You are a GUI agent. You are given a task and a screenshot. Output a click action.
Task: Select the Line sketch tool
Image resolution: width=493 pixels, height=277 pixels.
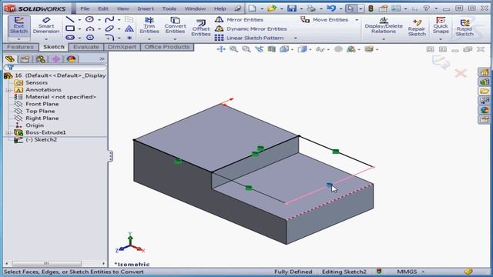click(70, 20)
